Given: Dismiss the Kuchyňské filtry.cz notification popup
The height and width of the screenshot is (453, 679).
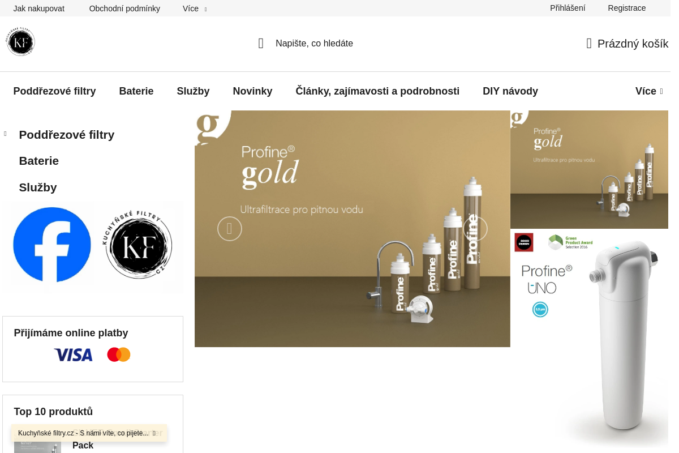Looking at the screenshot, I should pos(154,433).
